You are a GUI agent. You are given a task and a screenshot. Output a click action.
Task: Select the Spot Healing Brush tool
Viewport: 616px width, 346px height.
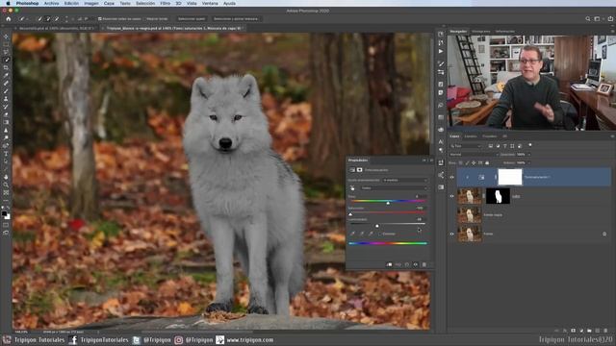pyautogui.click(x=6, y=84)
